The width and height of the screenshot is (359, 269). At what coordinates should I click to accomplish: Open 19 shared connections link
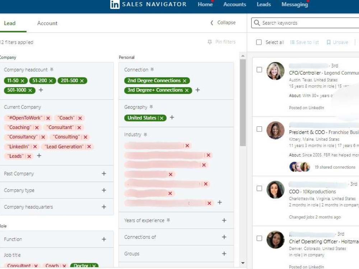(335, 167)
